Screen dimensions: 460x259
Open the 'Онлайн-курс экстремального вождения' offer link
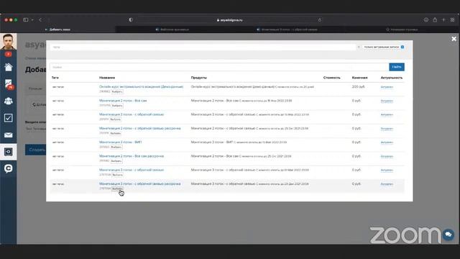(x=141, y=87)
